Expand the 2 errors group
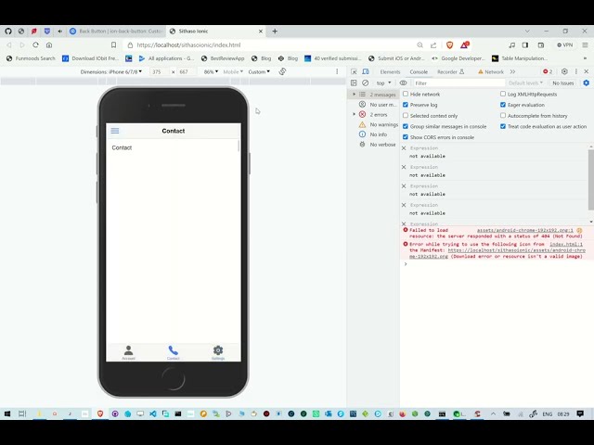This screenshot has height=445, width=594. coord(355,114)
